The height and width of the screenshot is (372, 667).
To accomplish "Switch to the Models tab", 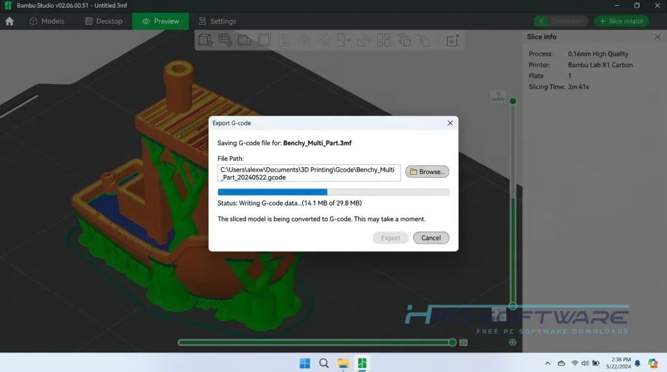I will click(x=47, y=21).
